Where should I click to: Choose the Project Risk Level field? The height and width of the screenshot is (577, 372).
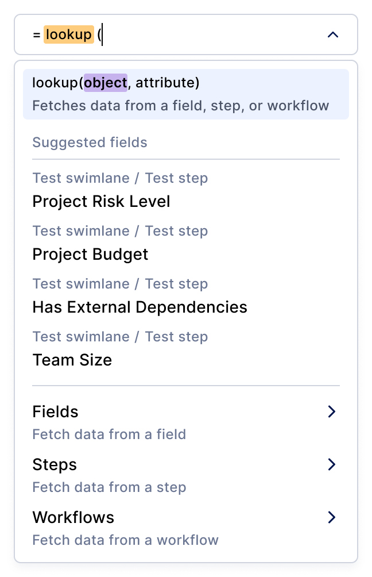coord(101,202)
